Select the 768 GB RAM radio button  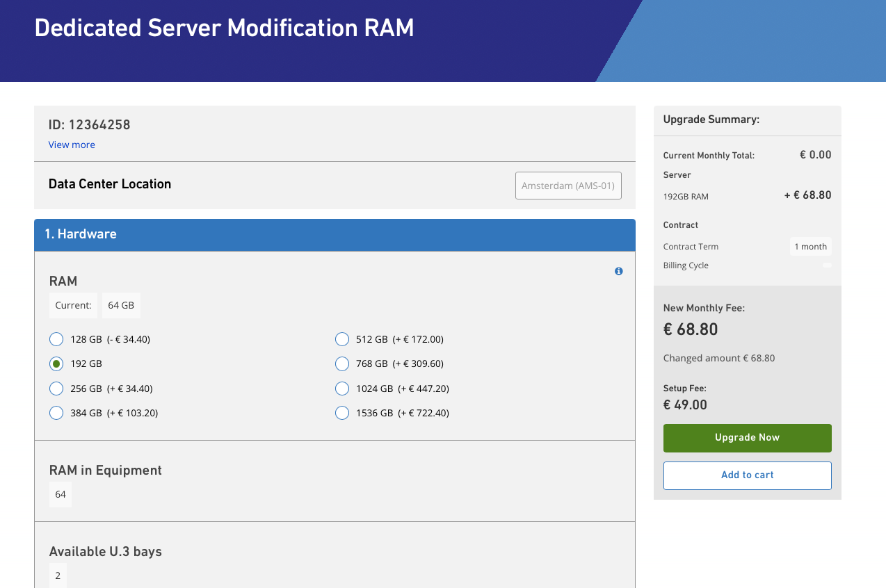[342, 364]
